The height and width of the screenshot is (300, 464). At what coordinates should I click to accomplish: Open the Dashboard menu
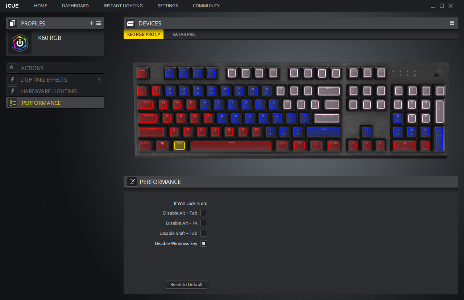(x=75, y=6)
